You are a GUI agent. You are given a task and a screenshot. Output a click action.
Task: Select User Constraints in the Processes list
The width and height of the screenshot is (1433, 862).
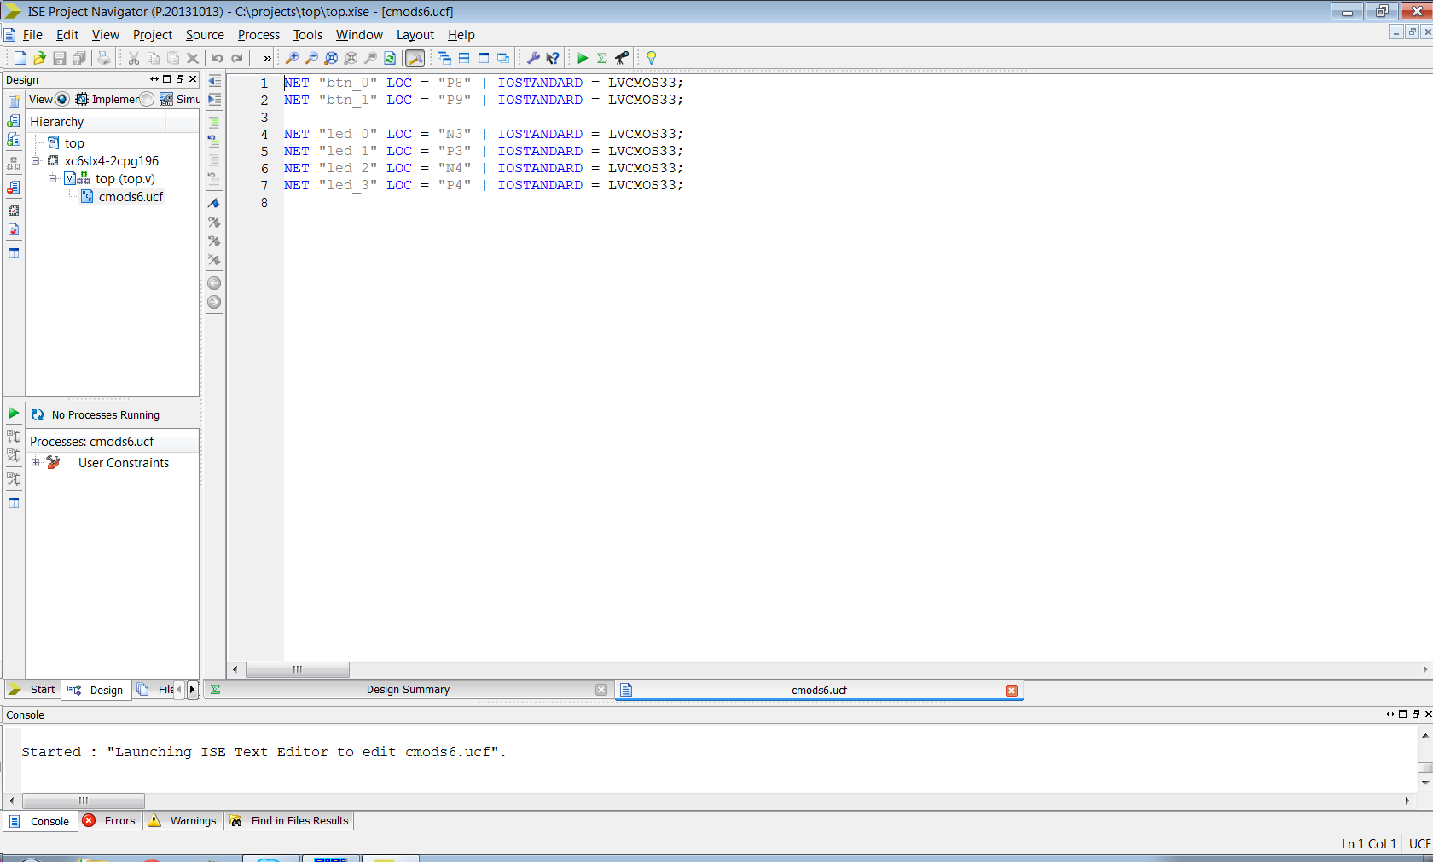click(x=124, y=463)
